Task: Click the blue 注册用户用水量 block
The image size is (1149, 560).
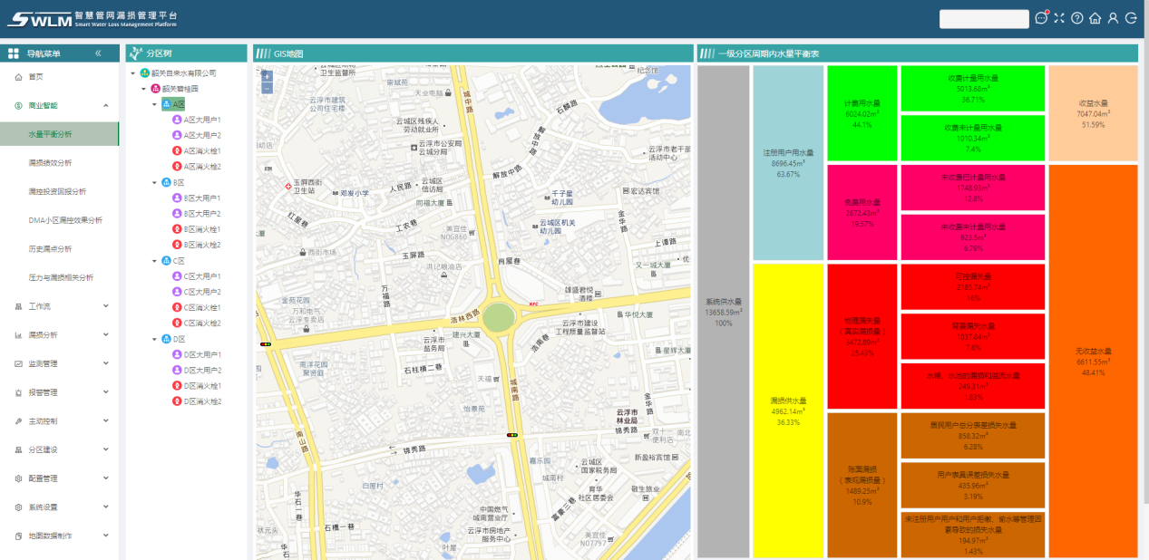Action: point(788,163)
